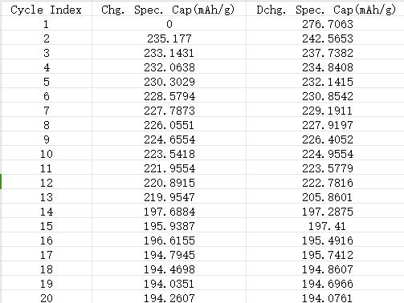This screenshot has width=404, height=303.
Task: Select the Cycle Index header cell
Action: [47, 10]
